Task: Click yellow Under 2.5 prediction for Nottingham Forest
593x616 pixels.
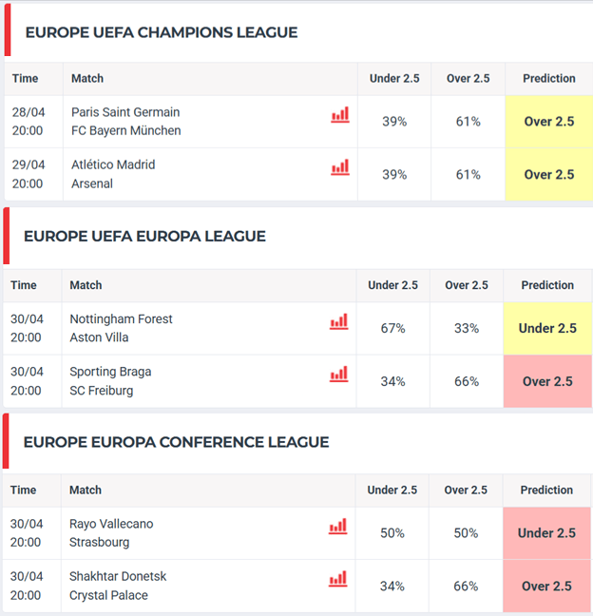Action: pos(547,328)
